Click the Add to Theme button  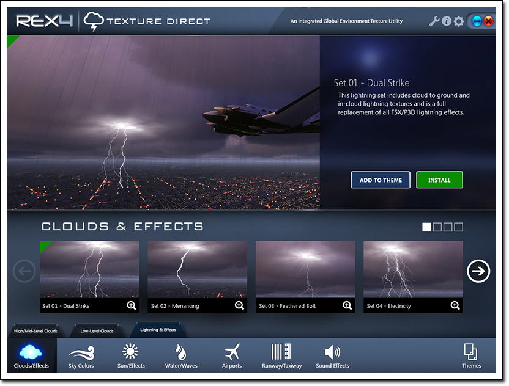(381, 180)
